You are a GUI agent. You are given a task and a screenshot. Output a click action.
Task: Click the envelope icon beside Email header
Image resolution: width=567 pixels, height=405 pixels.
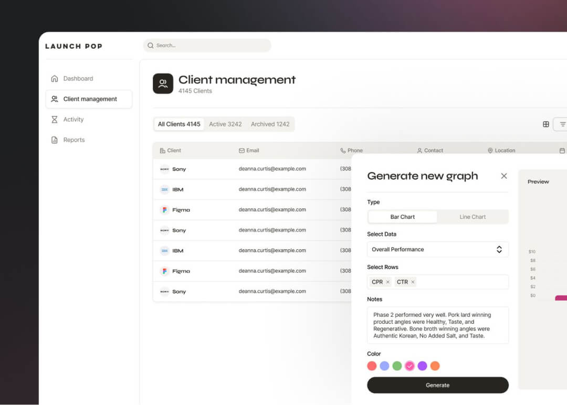[x=241, y=151]
